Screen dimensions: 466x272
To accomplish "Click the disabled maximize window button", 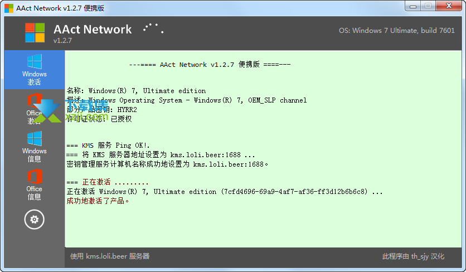I will point(428,6).
